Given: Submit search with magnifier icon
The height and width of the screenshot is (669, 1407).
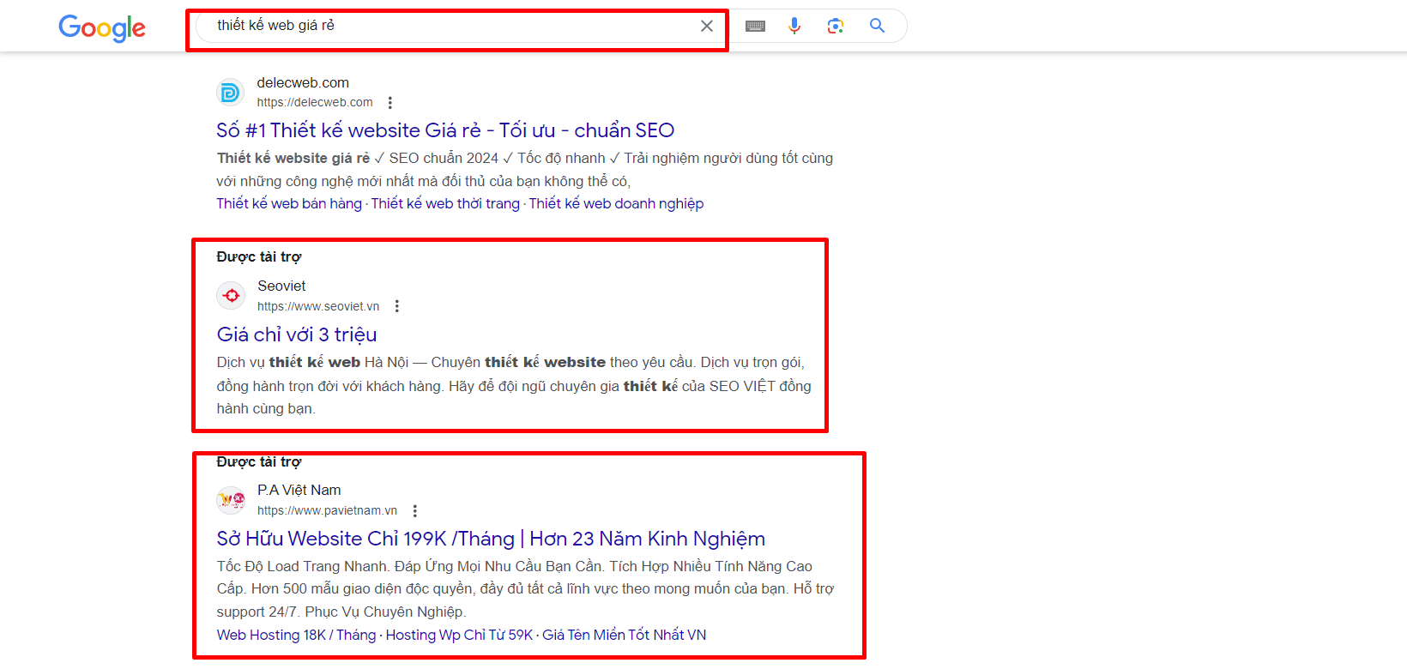Looking at the screenshot, I should 877,26.
